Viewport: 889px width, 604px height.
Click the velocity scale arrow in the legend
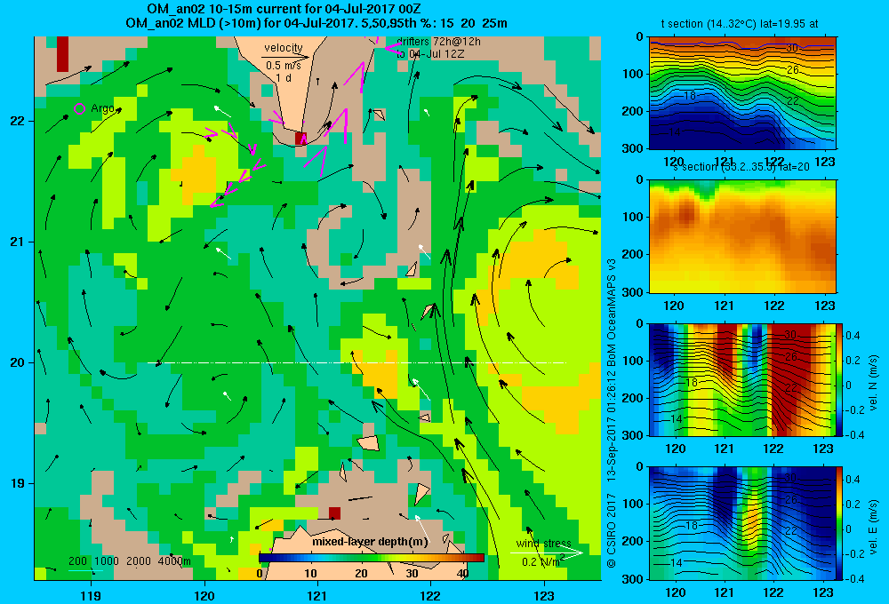click(285, 57)
